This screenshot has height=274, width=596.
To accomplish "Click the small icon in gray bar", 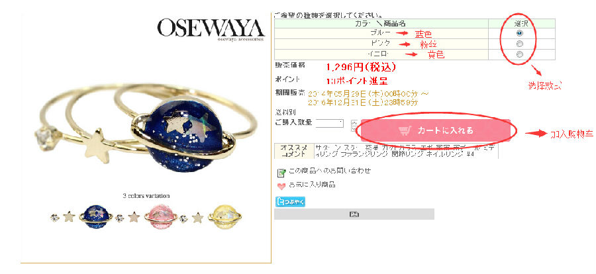I will 354,214.
